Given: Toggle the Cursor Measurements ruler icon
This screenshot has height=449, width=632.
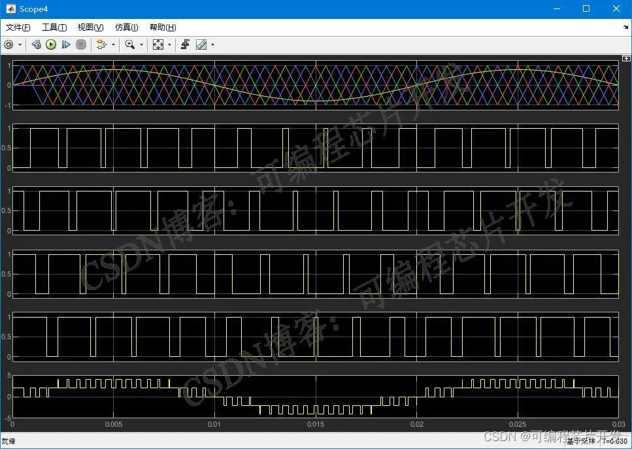Looking at the screenshot, I should 201,44.
